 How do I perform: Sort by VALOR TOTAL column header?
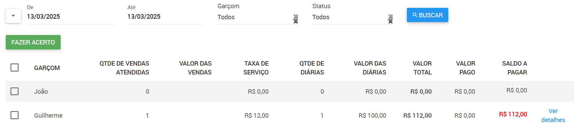[x=422, y=68]
